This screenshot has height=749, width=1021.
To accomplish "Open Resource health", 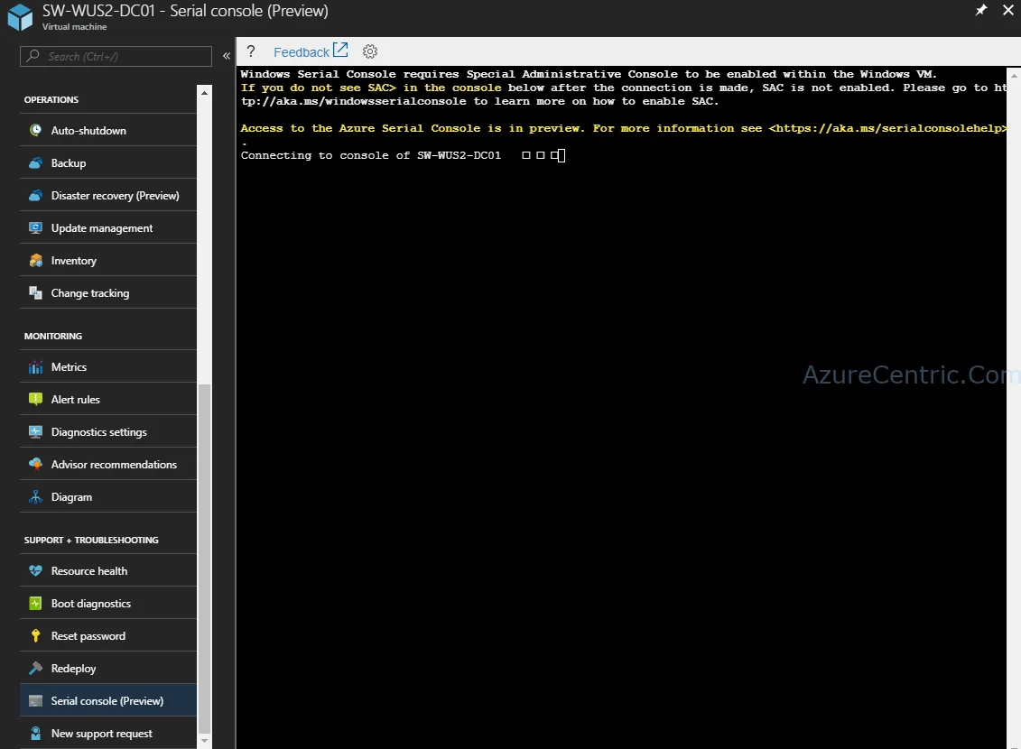I will pos(108,570).
